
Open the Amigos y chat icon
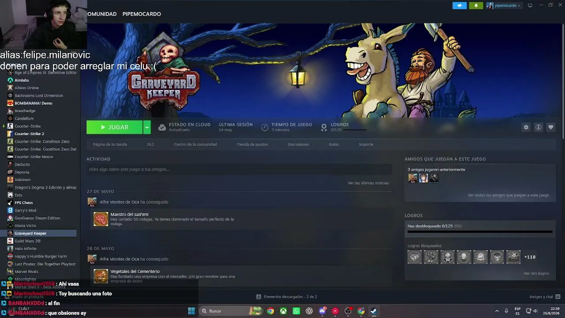click(558, 297)
